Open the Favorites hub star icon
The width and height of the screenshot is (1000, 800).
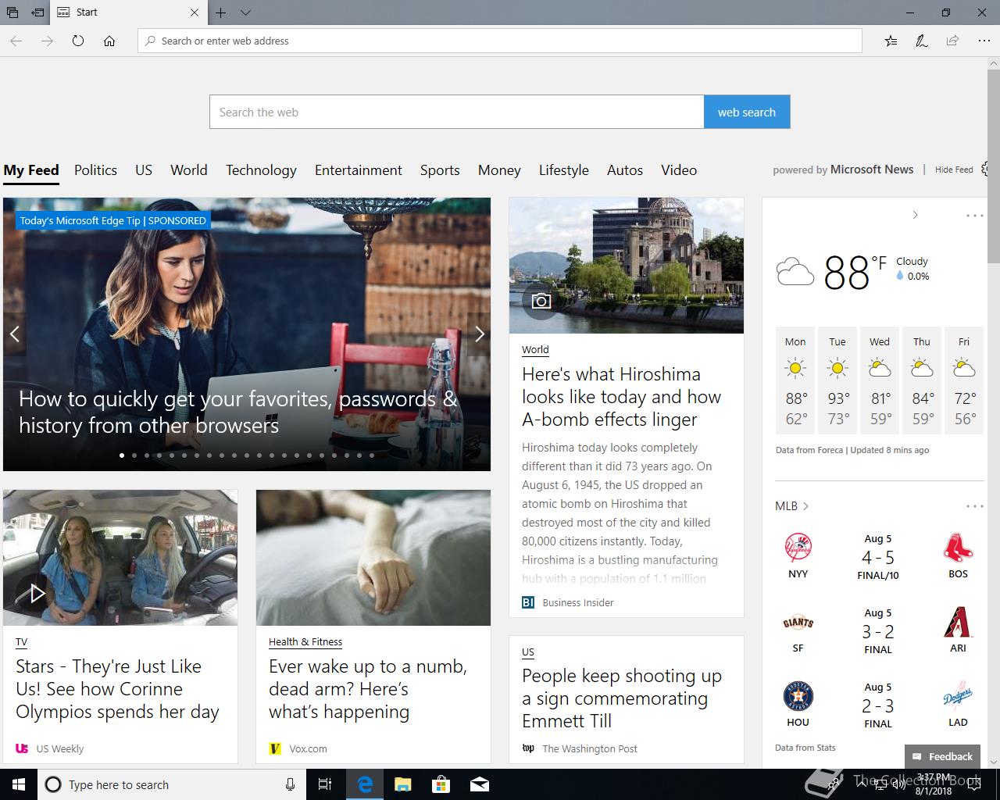[x=891, y=41]
